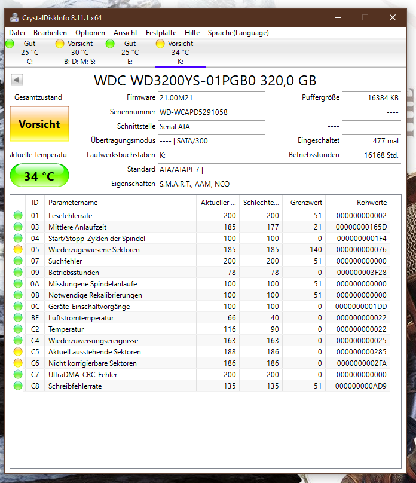Click status dot of Temperatur row
Screen dimensions: 416x483
(x=18, y=329)
